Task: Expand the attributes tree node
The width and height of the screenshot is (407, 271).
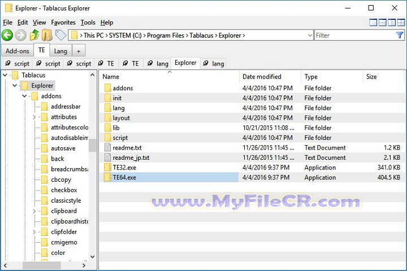Action: click(34, 117)
